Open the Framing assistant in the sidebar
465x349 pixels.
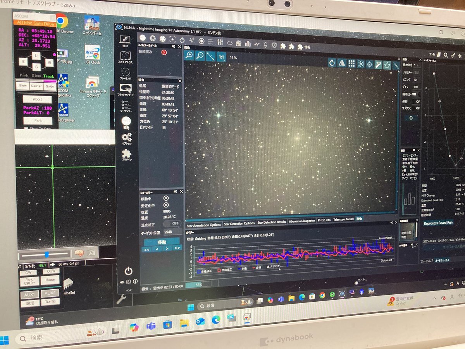tap(126, 74)
